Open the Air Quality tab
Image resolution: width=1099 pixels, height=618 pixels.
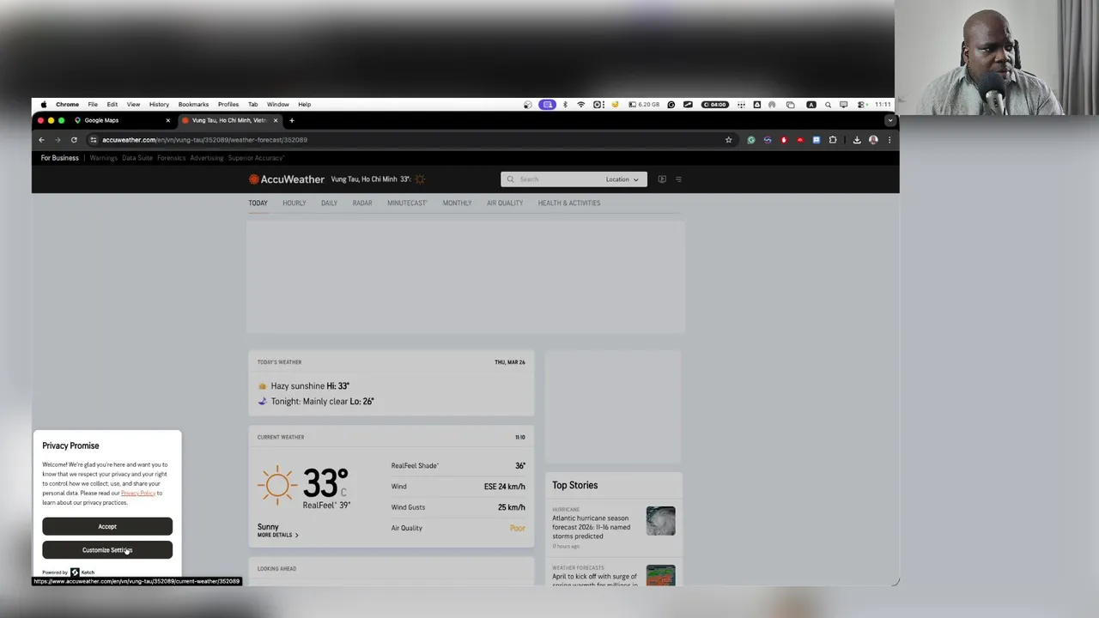click(505, 203)
